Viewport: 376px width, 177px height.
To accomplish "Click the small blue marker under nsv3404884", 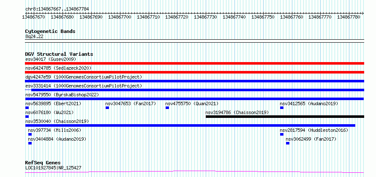I will click(30, 143).
